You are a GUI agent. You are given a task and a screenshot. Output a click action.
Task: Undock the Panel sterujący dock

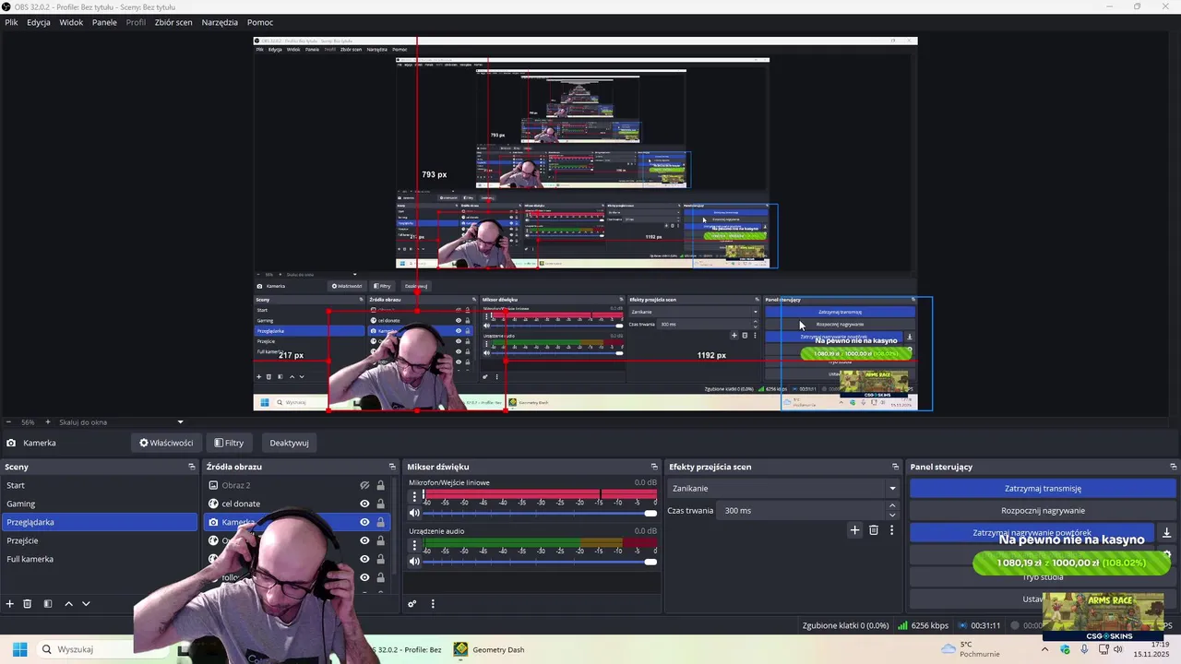(x=1173, y=467)
